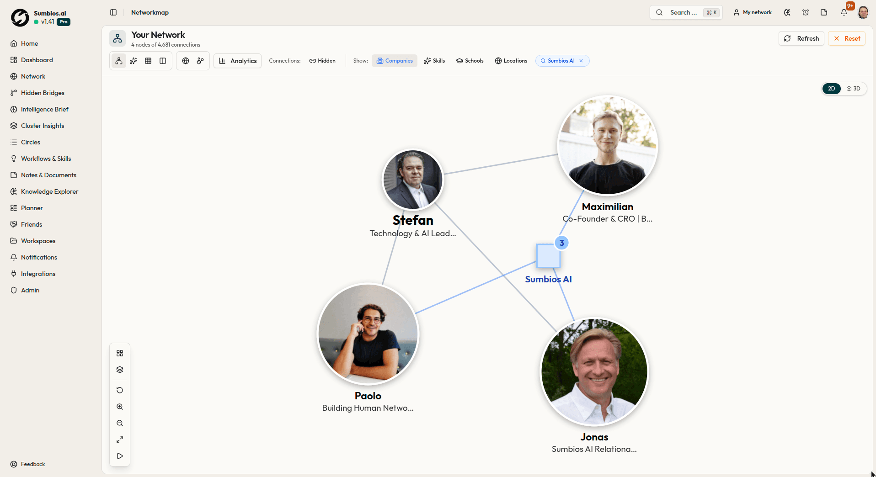Click the Sumbios AI company node square
Image resolution: width=876 pixels, height=477 pixels.
[548, 256]
